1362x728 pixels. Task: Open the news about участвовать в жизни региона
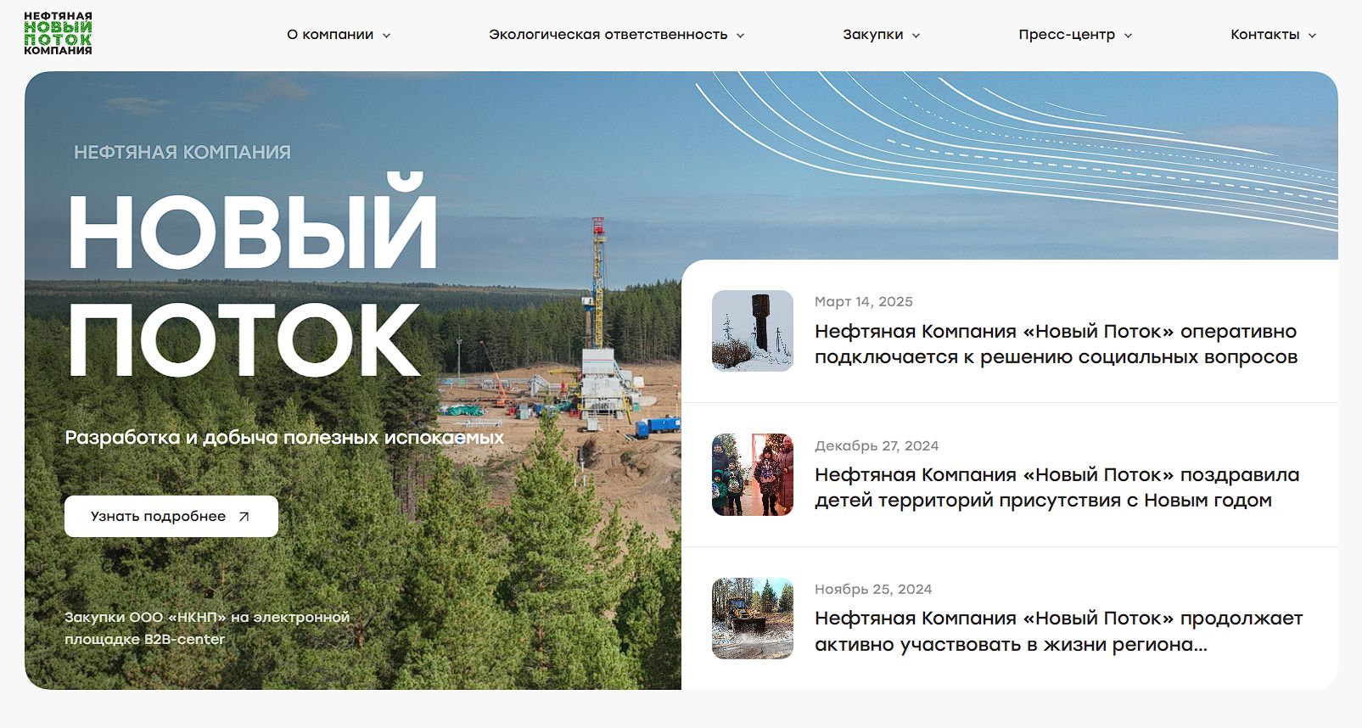point(1058,630)
